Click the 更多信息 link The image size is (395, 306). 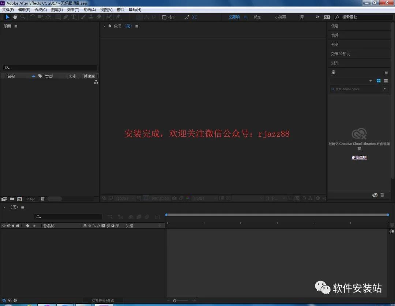point(359,158)
